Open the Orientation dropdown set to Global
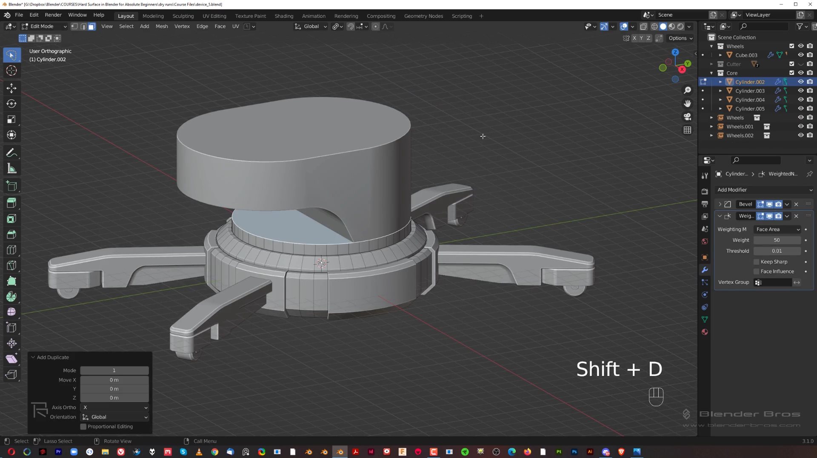Screen dimensions: 817x458 point(114,417)
